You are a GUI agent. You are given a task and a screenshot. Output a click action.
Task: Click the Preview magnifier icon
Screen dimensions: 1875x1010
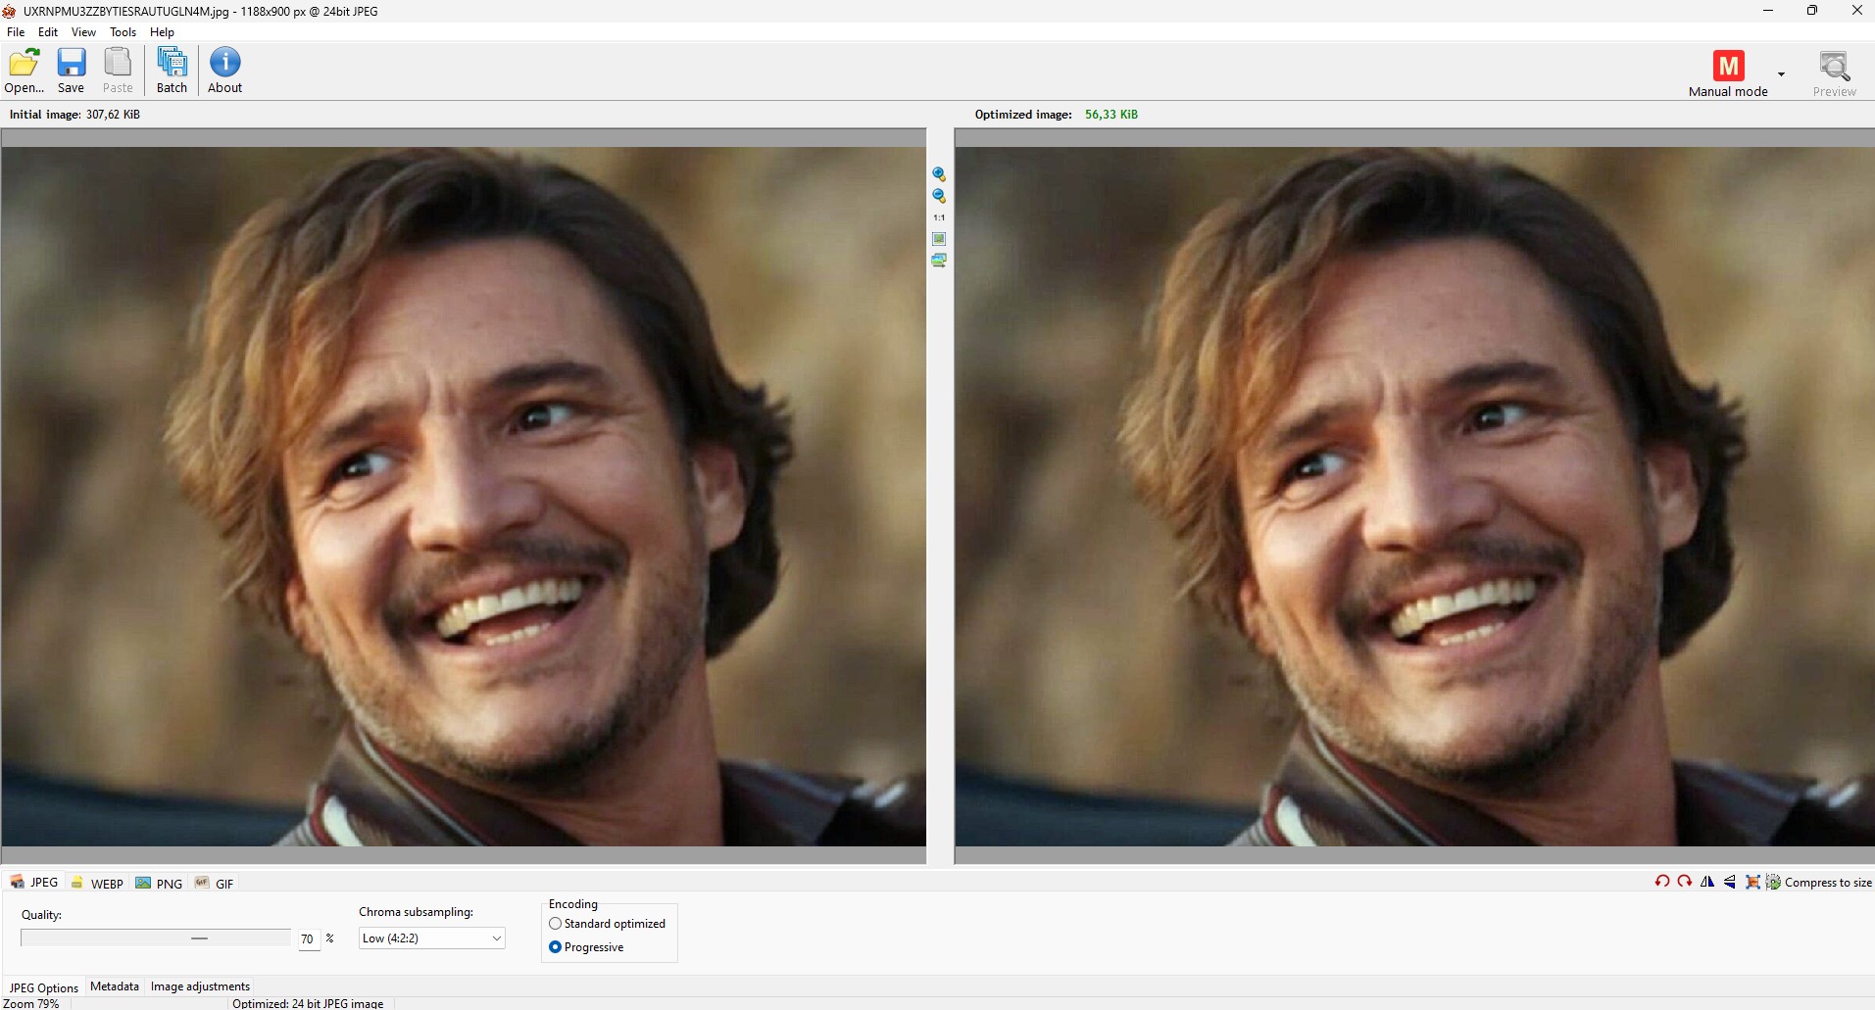pos(1834,66)
